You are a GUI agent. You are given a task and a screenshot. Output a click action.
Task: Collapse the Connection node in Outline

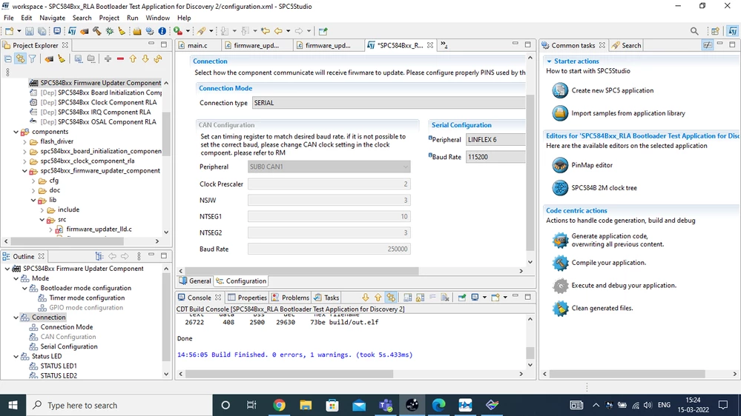(16, 318)
